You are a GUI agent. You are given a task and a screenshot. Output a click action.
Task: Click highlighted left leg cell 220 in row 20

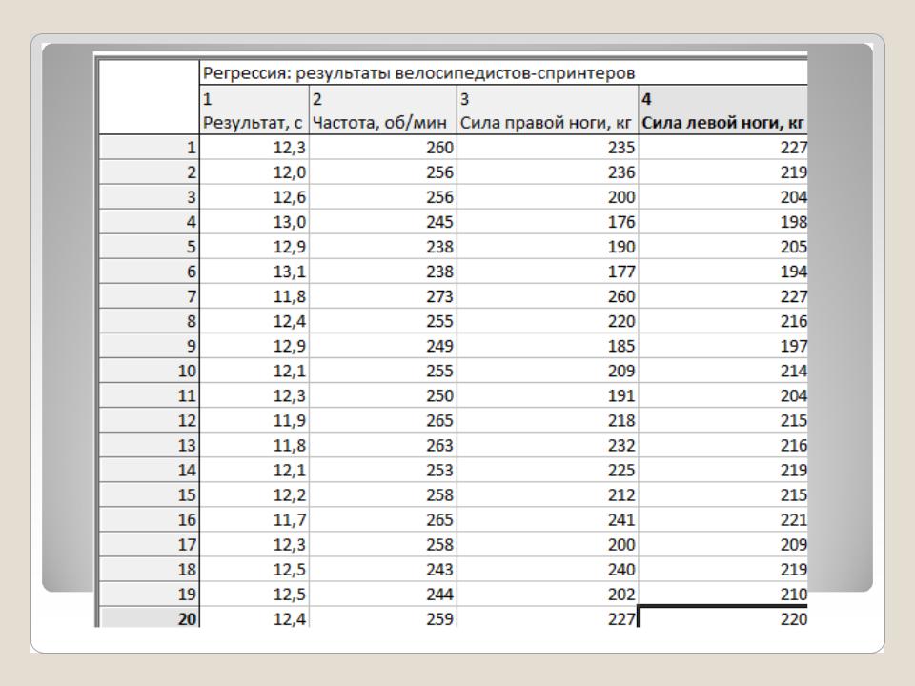click(x=723, y=617)
